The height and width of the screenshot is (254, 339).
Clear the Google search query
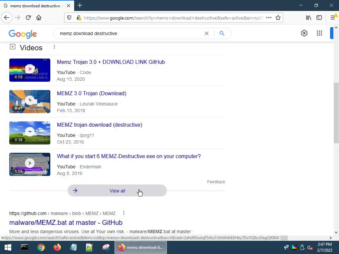click(x=207, y=33)
